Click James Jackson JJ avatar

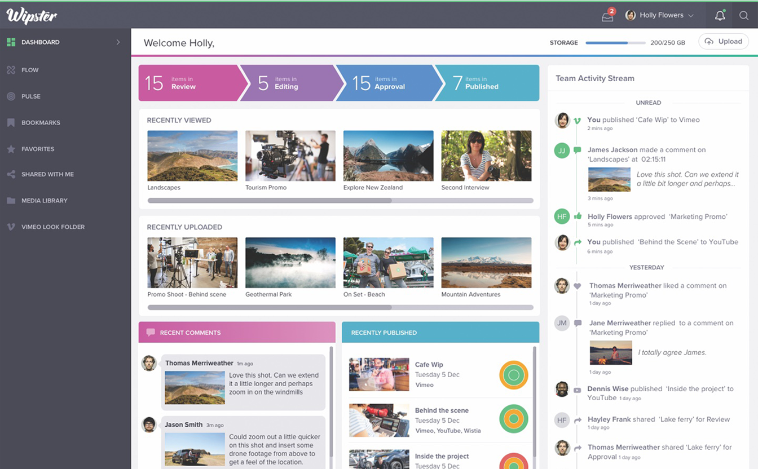tap(562, 151)
